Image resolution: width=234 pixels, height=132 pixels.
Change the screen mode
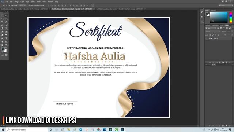click(6, 55)
